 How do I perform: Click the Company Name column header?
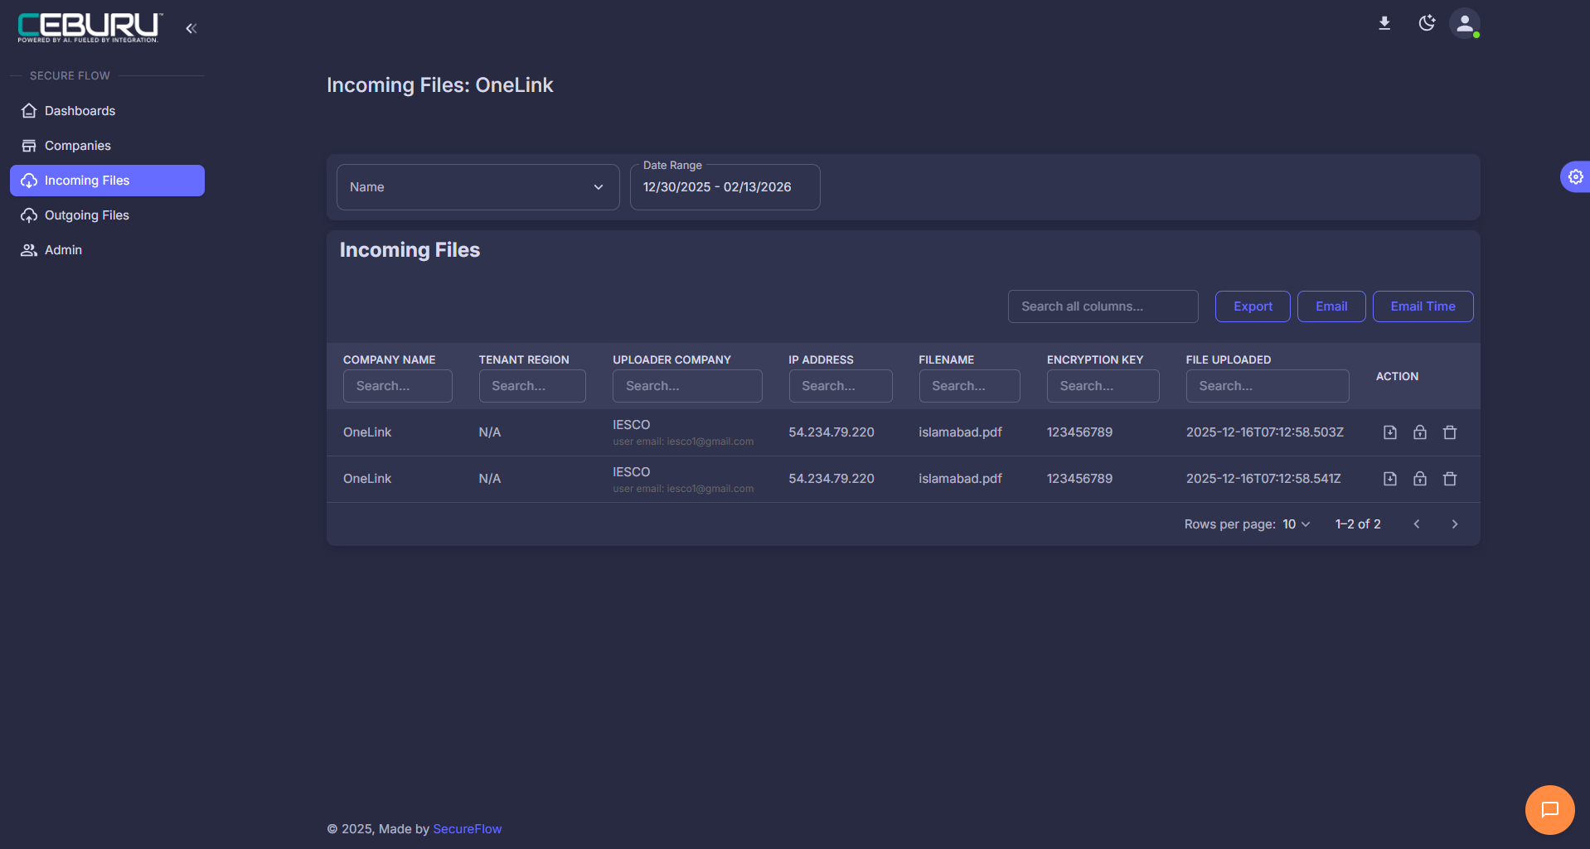[x=389, y=359]
